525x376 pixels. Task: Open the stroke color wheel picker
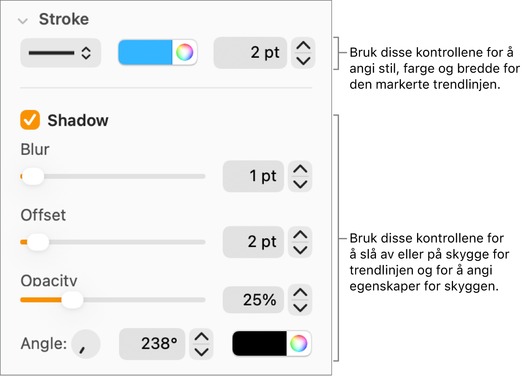pyautogui.click(x=185, y=52)
